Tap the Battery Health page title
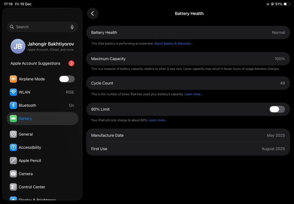The height and width of the screenshot is (204, 294). tap(189, 14)
